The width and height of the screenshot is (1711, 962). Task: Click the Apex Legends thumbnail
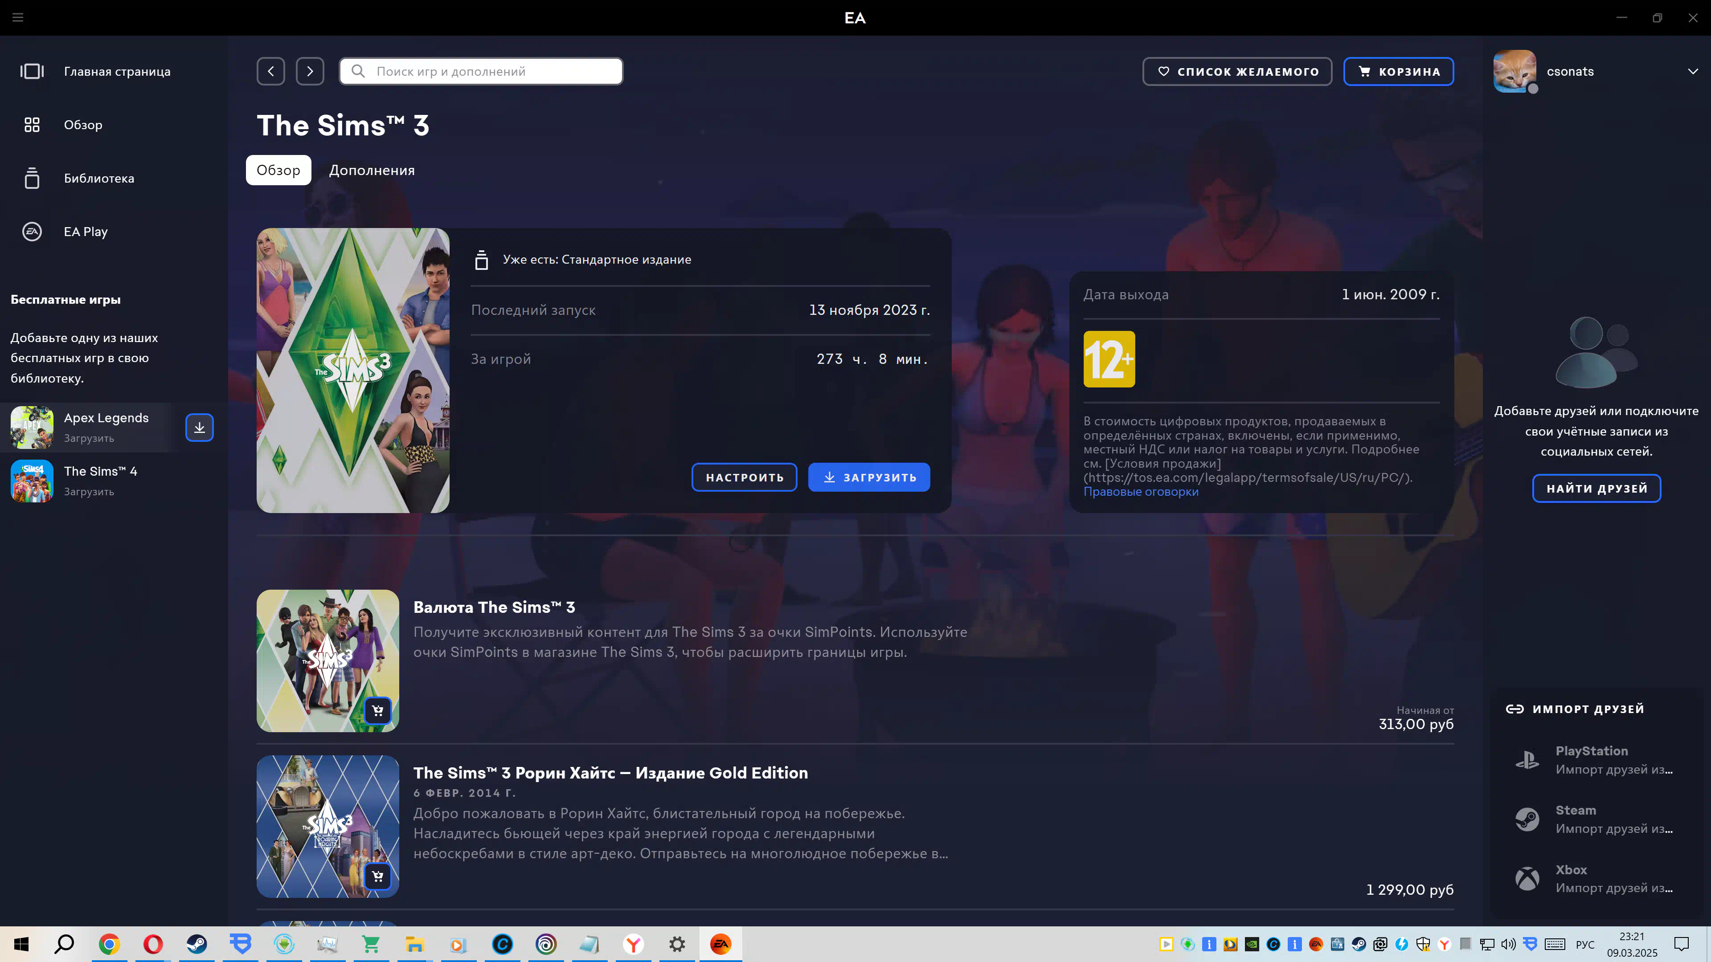(x=32, y=428)
